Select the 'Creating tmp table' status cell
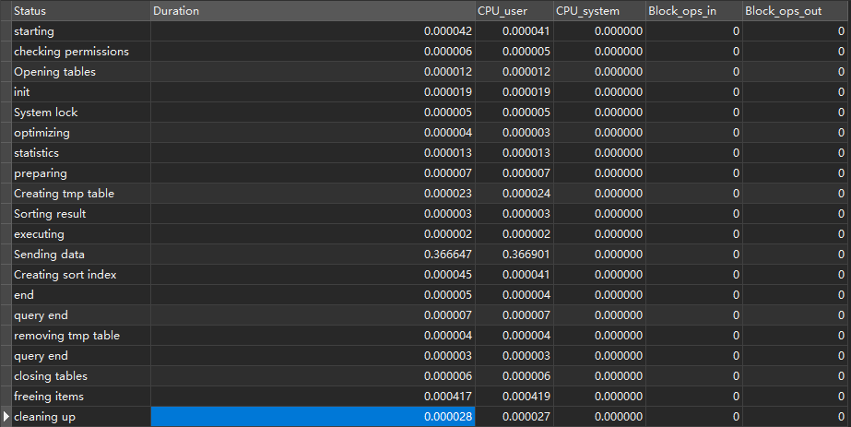The height and width of the screenshot is (427, 851). click(80, 194)
